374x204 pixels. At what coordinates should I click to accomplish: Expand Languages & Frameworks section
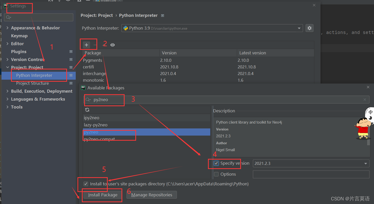pyautogui.click(x=7, y=99)
